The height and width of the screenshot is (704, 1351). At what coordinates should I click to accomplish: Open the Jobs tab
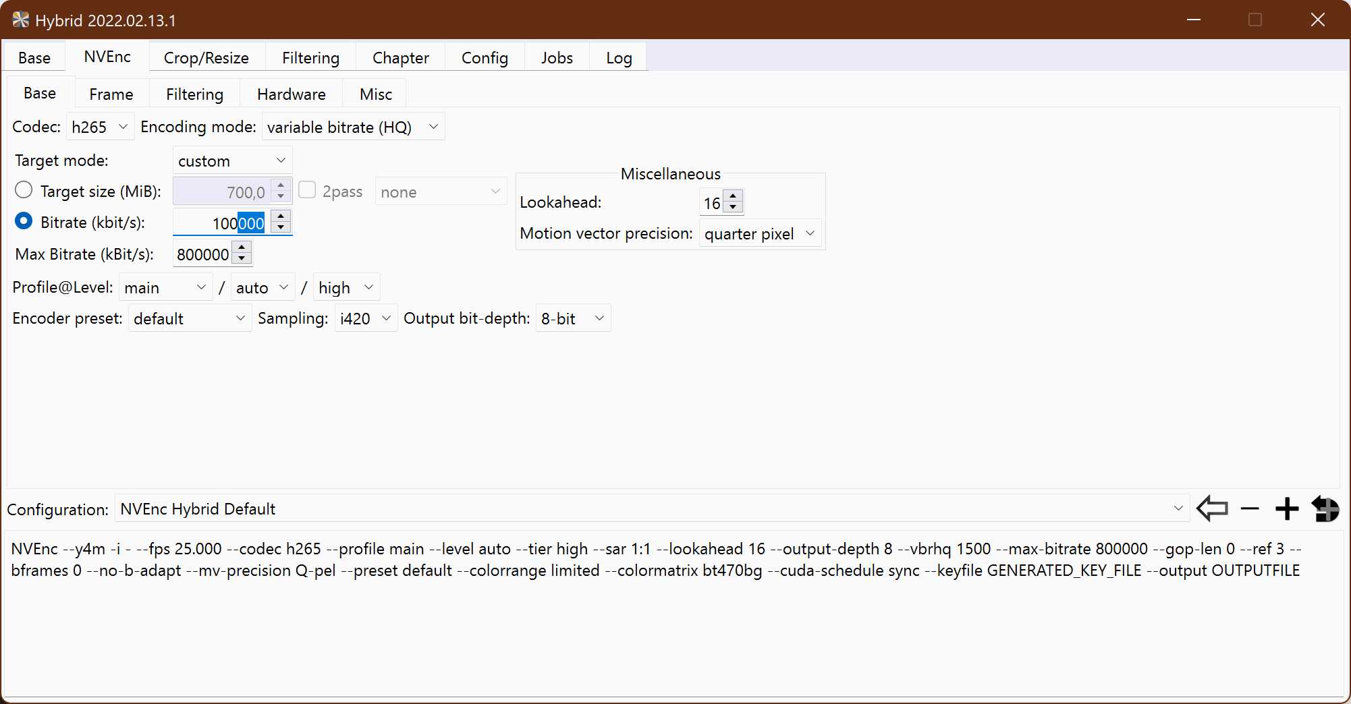[556, 58]
